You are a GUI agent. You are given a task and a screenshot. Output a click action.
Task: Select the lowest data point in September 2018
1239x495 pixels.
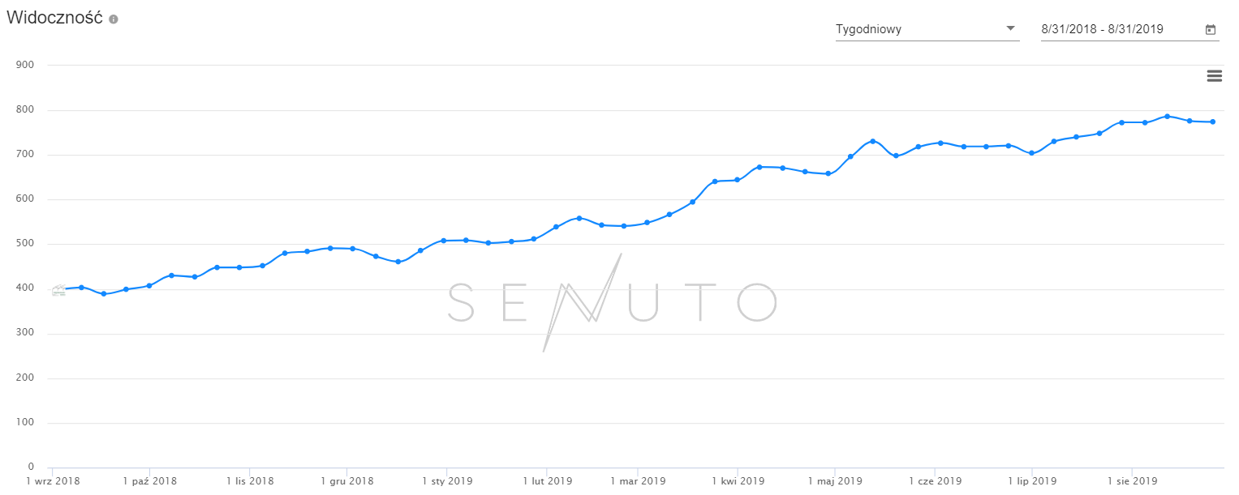(x=104, y=294)
